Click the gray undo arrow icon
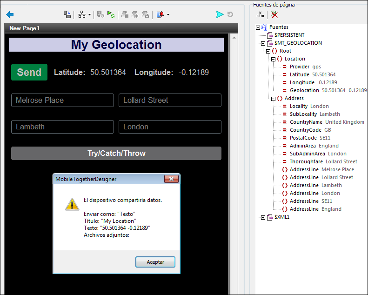Image resolution: width=368 pixels, height=295 pixels. (230, 15)
